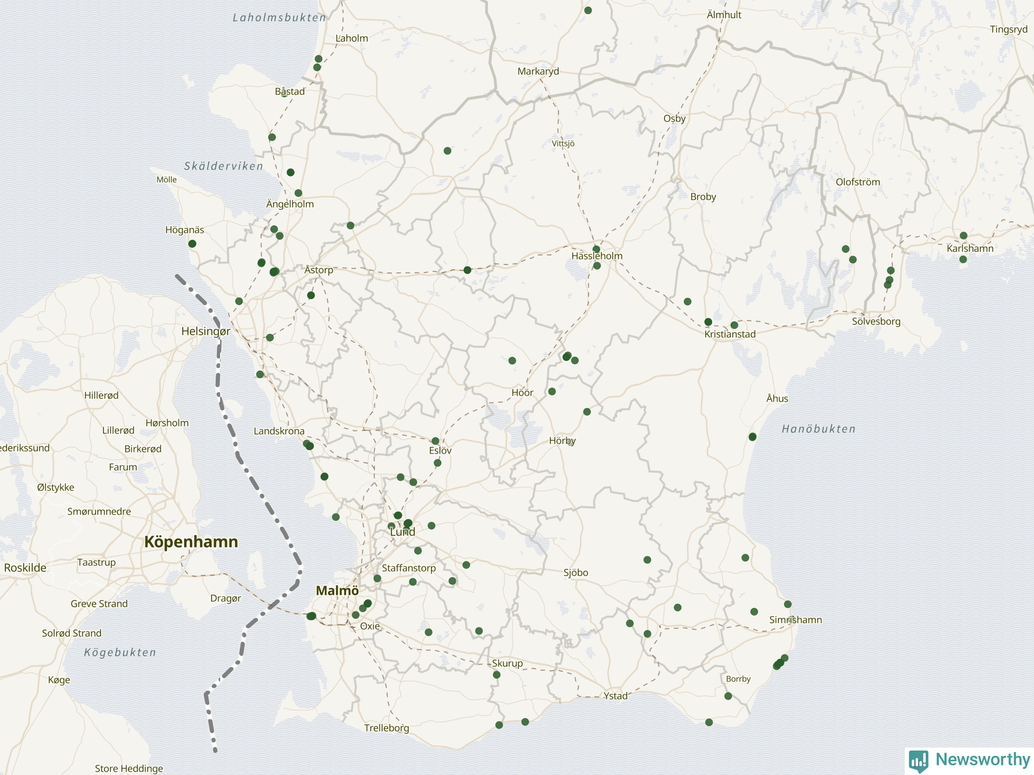Click the Borrby label
Viewport: 1034px width, 775px height.
[739, 679]
